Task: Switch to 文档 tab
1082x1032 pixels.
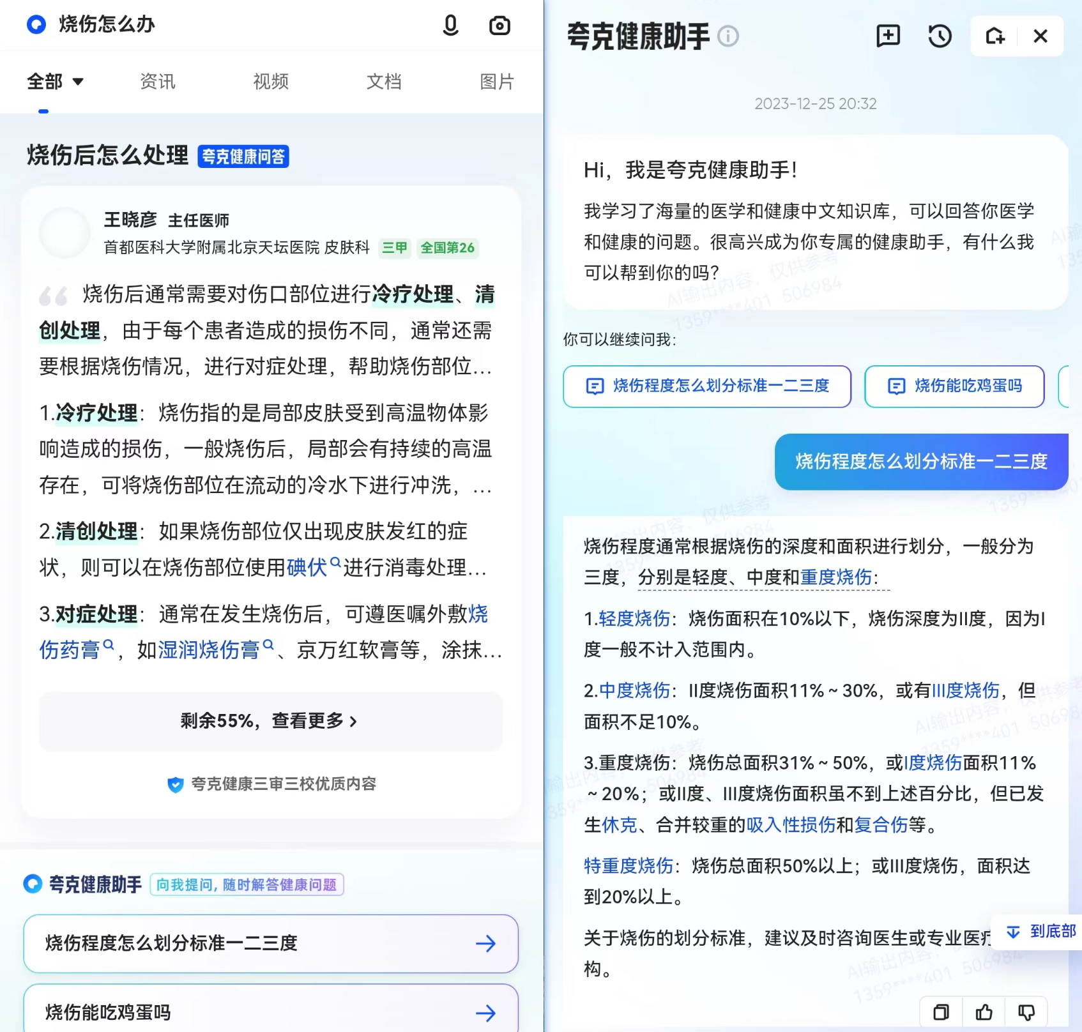Action: click(x=384, y=81)
